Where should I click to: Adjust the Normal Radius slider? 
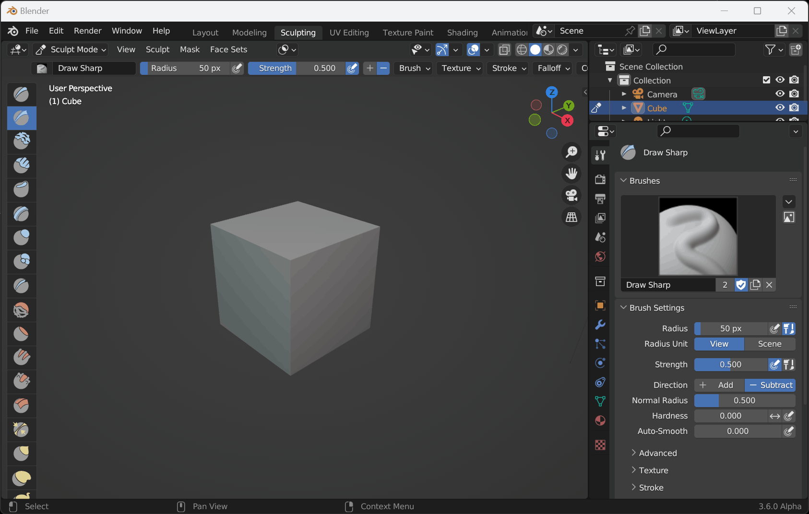pyautogui.click(x=744, y=400)
